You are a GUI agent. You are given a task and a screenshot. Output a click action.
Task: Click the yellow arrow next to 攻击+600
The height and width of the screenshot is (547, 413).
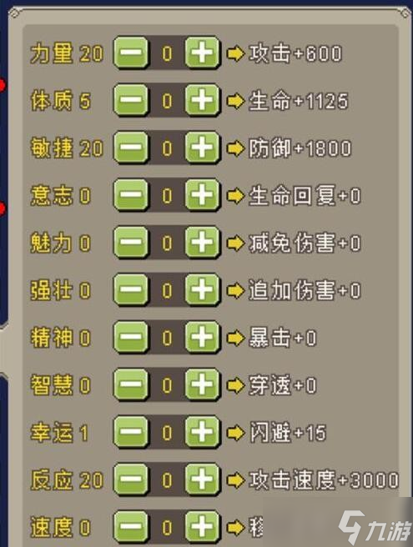pos(235,53)
